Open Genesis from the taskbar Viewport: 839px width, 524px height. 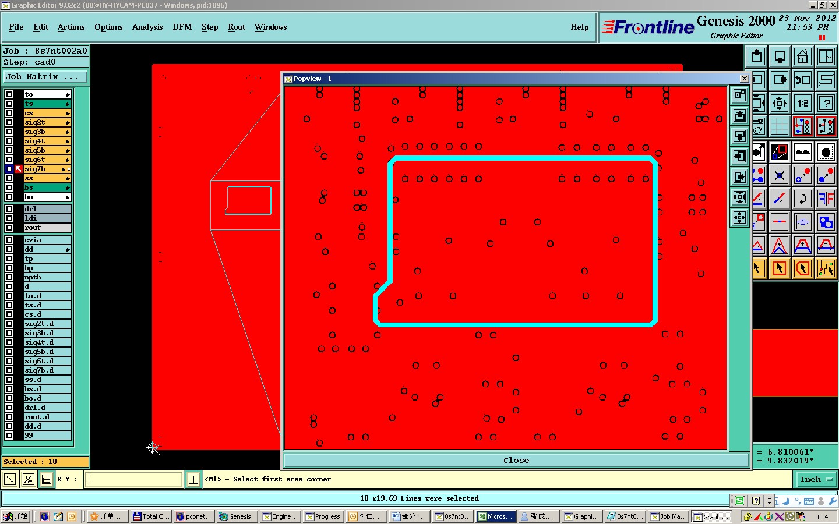point(236,516)
